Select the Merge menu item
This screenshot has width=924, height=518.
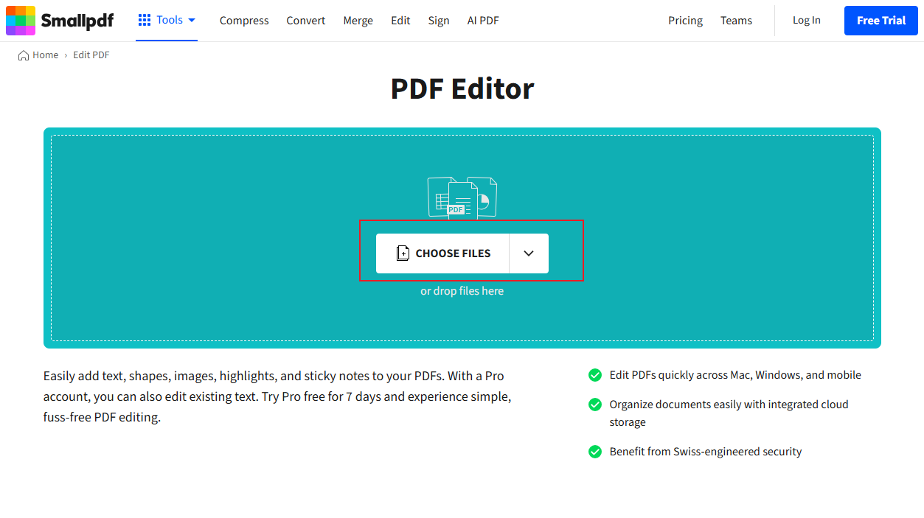point(358,21)
